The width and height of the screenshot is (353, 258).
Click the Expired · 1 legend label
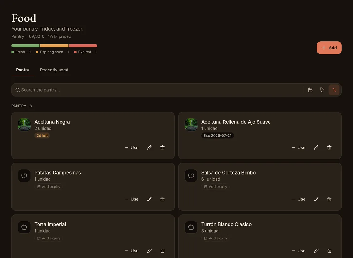85,52
